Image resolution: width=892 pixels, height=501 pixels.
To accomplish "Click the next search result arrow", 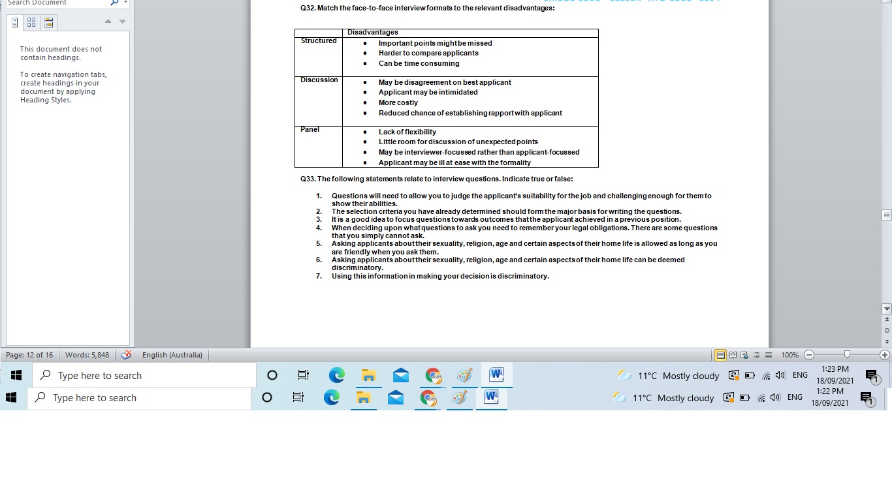I will pyautogui.click(x=121, y=21).
